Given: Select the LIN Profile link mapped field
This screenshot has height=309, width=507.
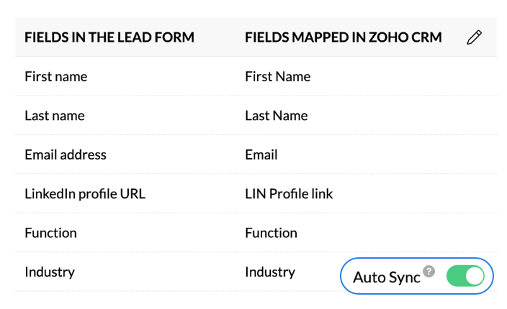Looking at the screenshot, I should point(289,193).
